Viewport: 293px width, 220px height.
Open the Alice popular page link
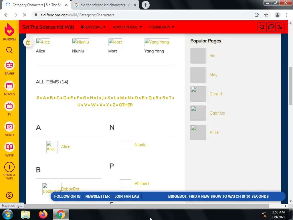tap(214, 132)
